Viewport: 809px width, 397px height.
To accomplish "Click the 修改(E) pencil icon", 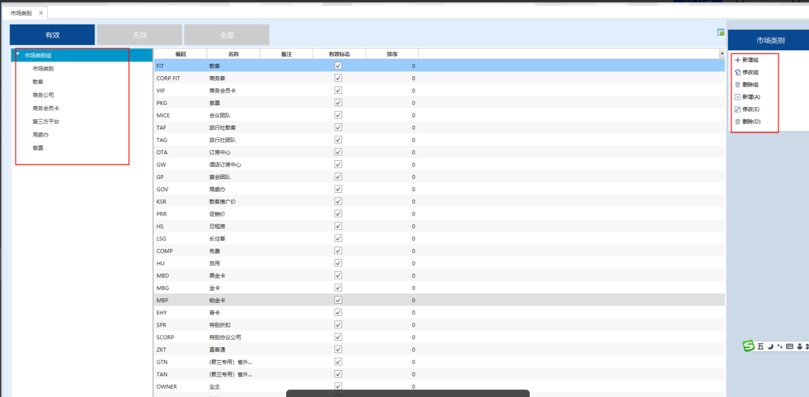I will pos(738,110).
